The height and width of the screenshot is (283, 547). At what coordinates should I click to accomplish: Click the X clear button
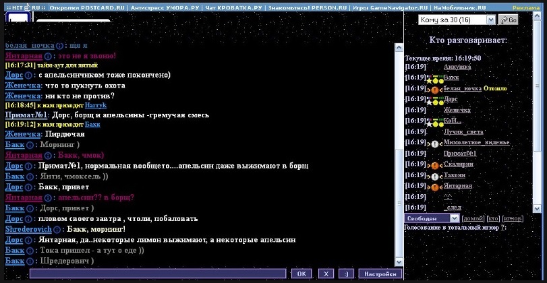point(326,274)
